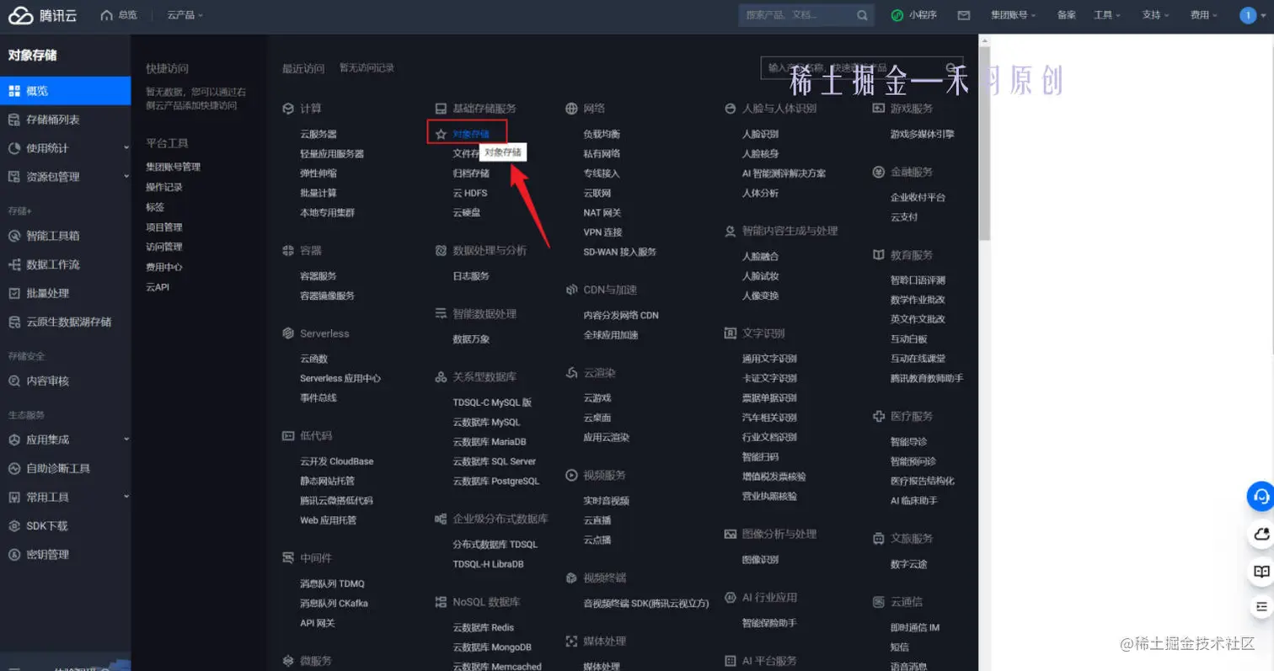The width and height of the screenshot is (1274, 671).
Task: Open 备案 in the top bar
Action: pos(1066,15)
